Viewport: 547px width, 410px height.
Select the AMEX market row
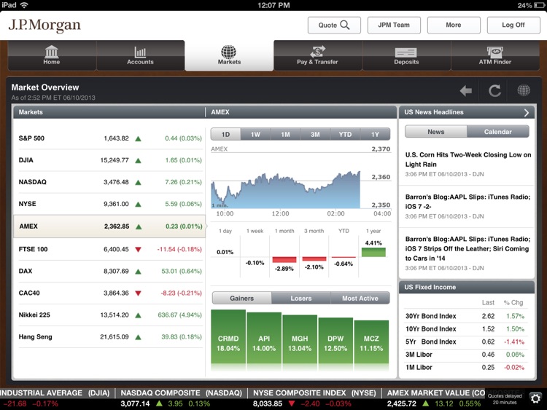coord(109,226)
